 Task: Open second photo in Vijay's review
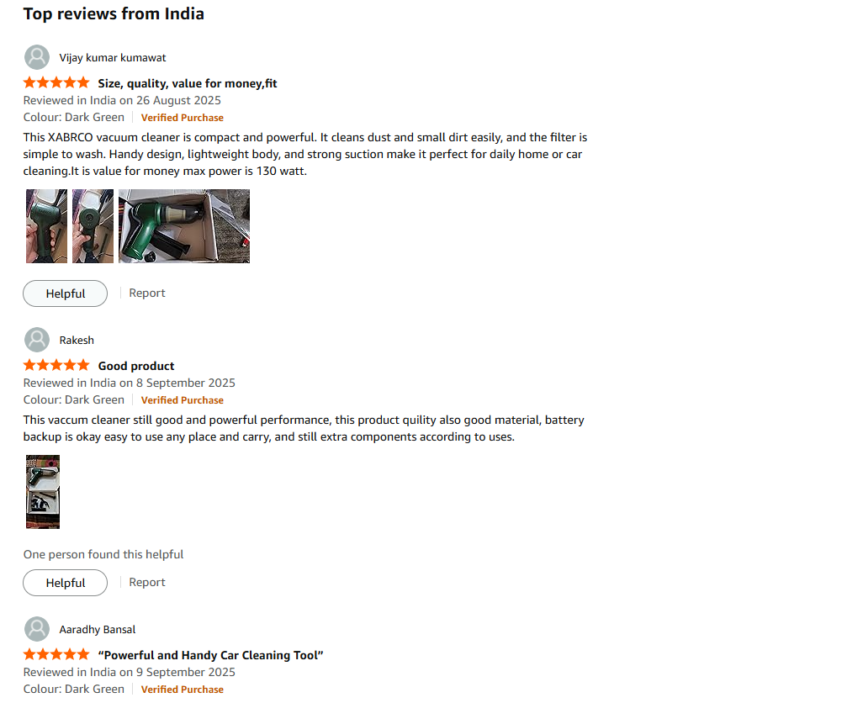click(93, 226)
